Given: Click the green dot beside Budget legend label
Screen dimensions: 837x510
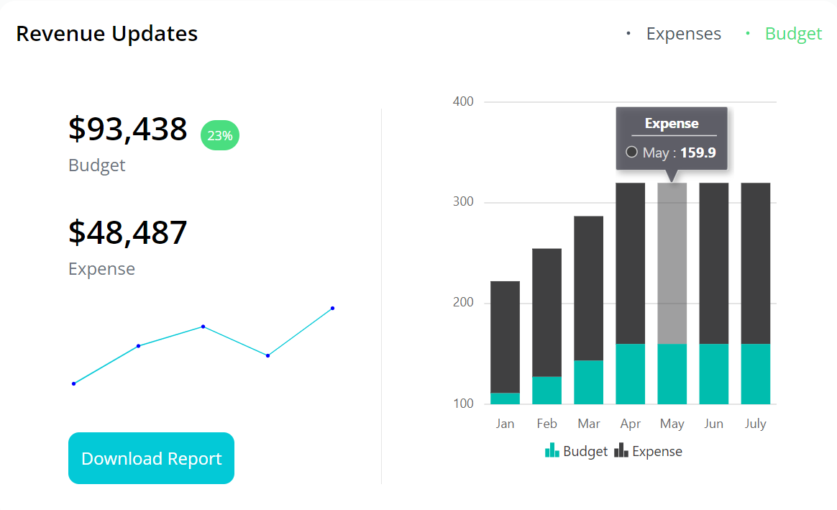Looking at the screenshot, I should point(747,34).
